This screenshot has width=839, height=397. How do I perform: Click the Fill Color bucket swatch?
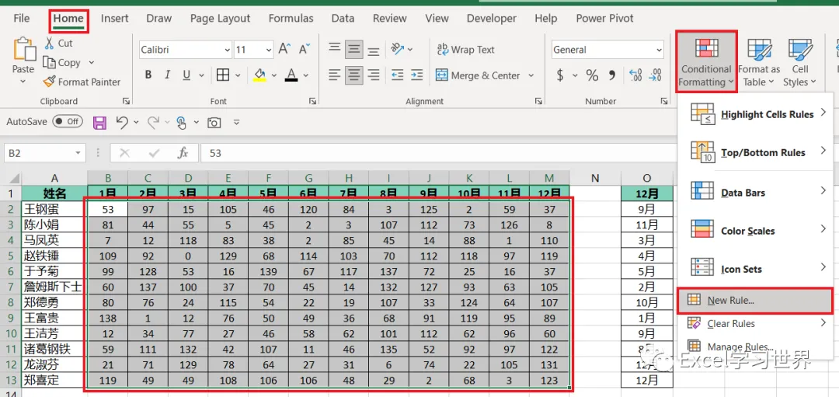coord(259,75)
